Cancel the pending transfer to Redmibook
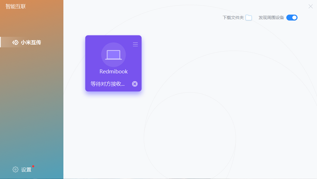 [x=135, y=84]
